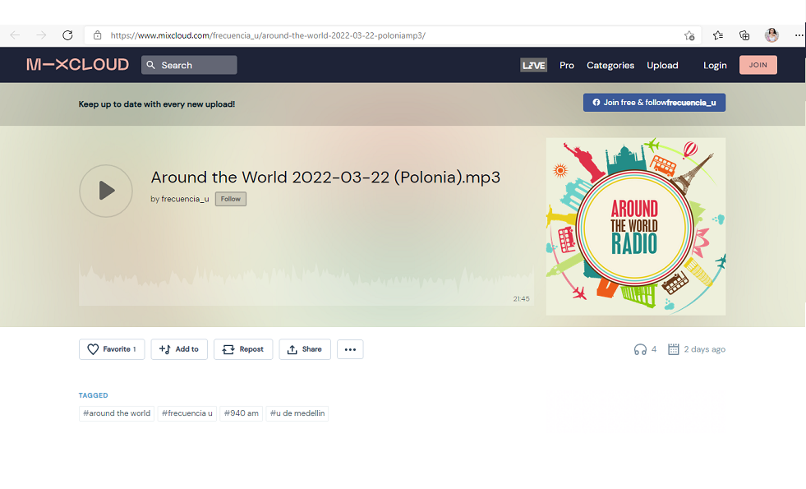Click the Login link
The image size is (806, 489).
pyautogui.click(x=715, y=65)
